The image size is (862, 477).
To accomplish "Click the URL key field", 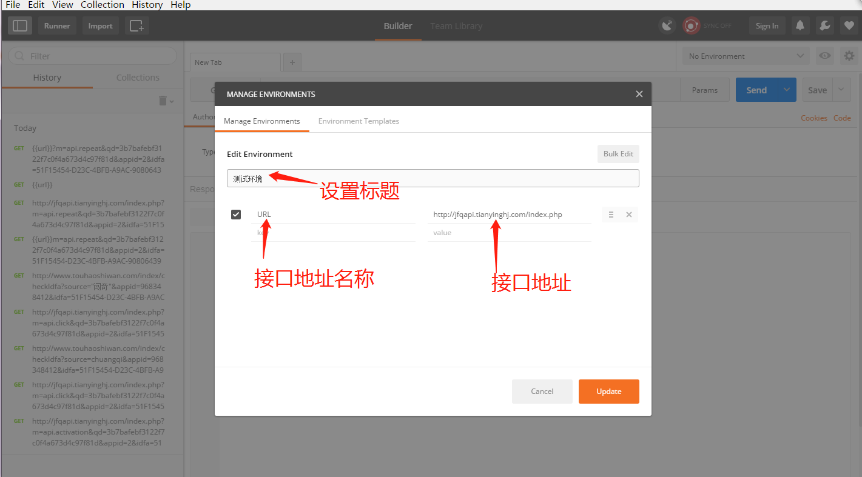I will click(x=333, y=215).
